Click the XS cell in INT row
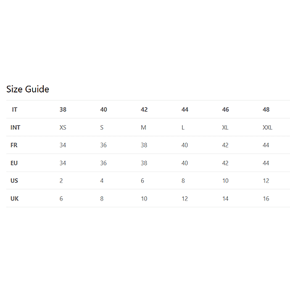This screenshot has width=290, height=290. (63, 128)
